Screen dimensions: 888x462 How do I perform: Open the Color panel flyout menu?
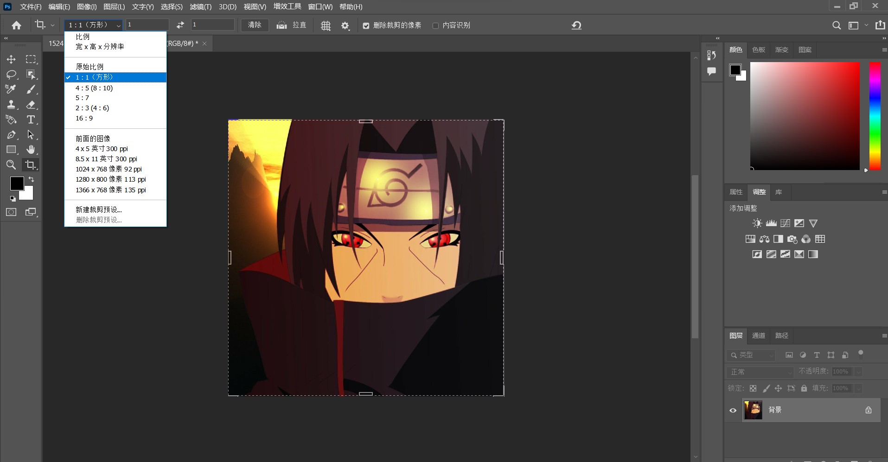[x=884, y=50]
